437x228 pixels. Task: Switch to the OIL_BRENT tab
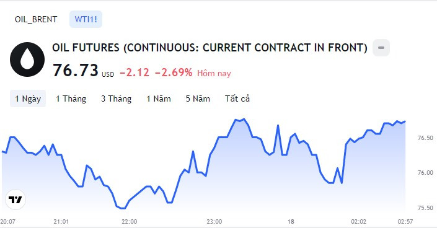(x=36, y=19)
